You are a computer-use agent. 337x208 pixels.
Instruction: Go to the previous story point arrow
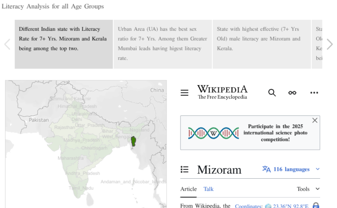tap(7, 44)
